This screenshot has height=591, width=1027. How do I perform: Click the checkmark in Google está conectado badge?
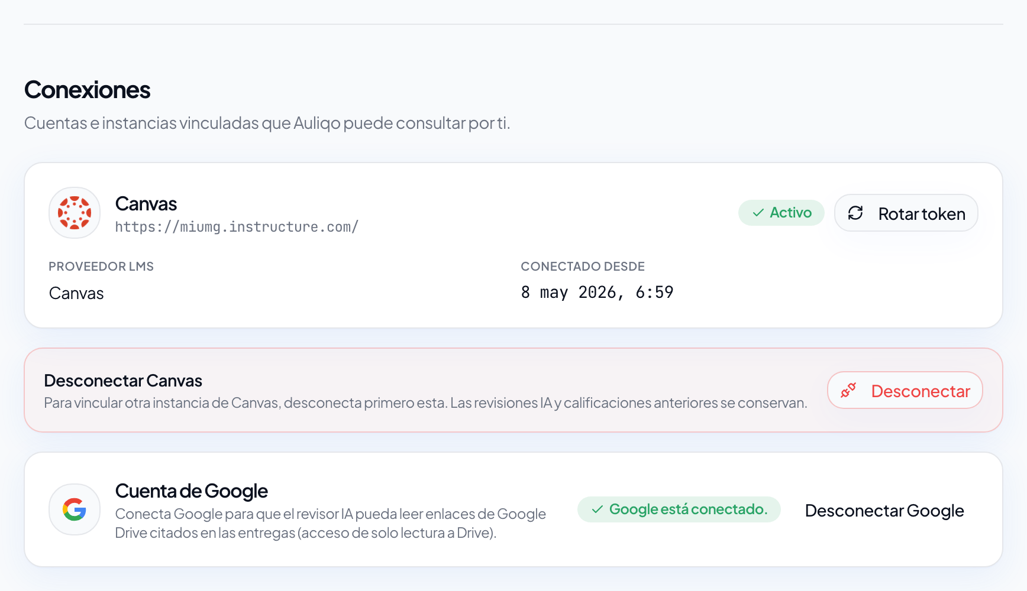(x=598, y=509)
